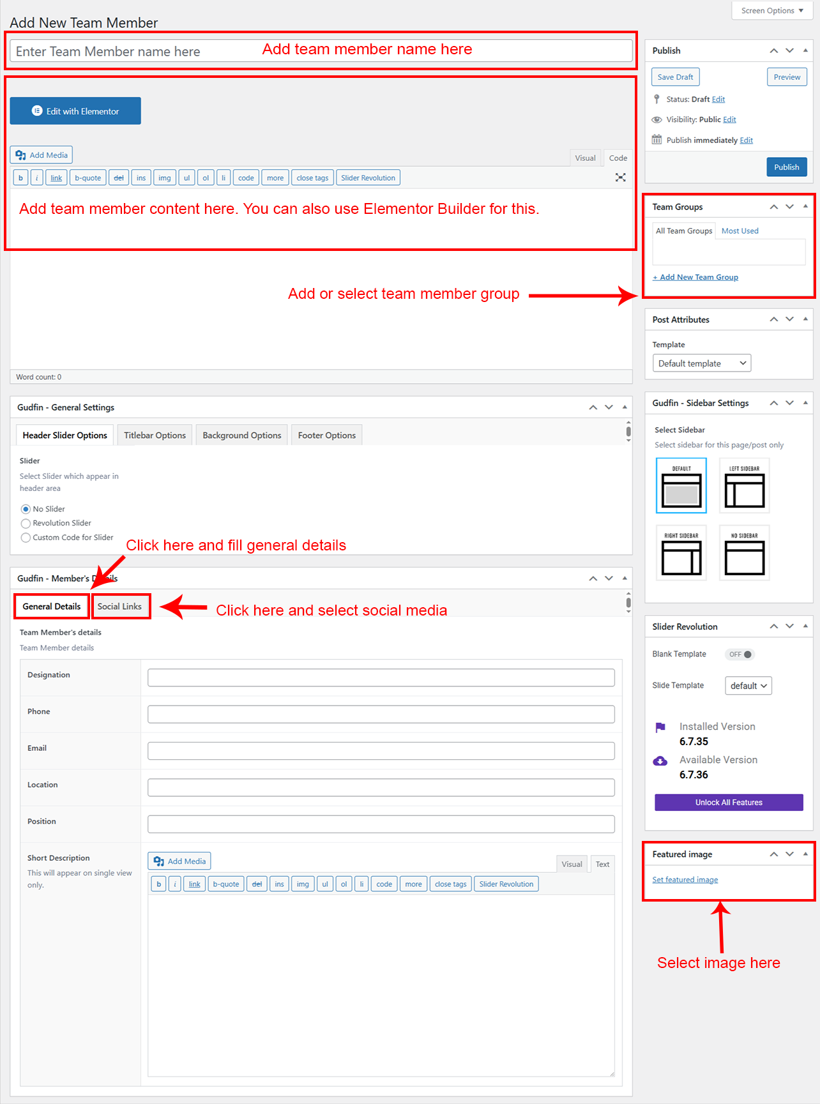Open the Titlebar Options tab
This screenshot has height=1104, width=820.
pos(155,435)
